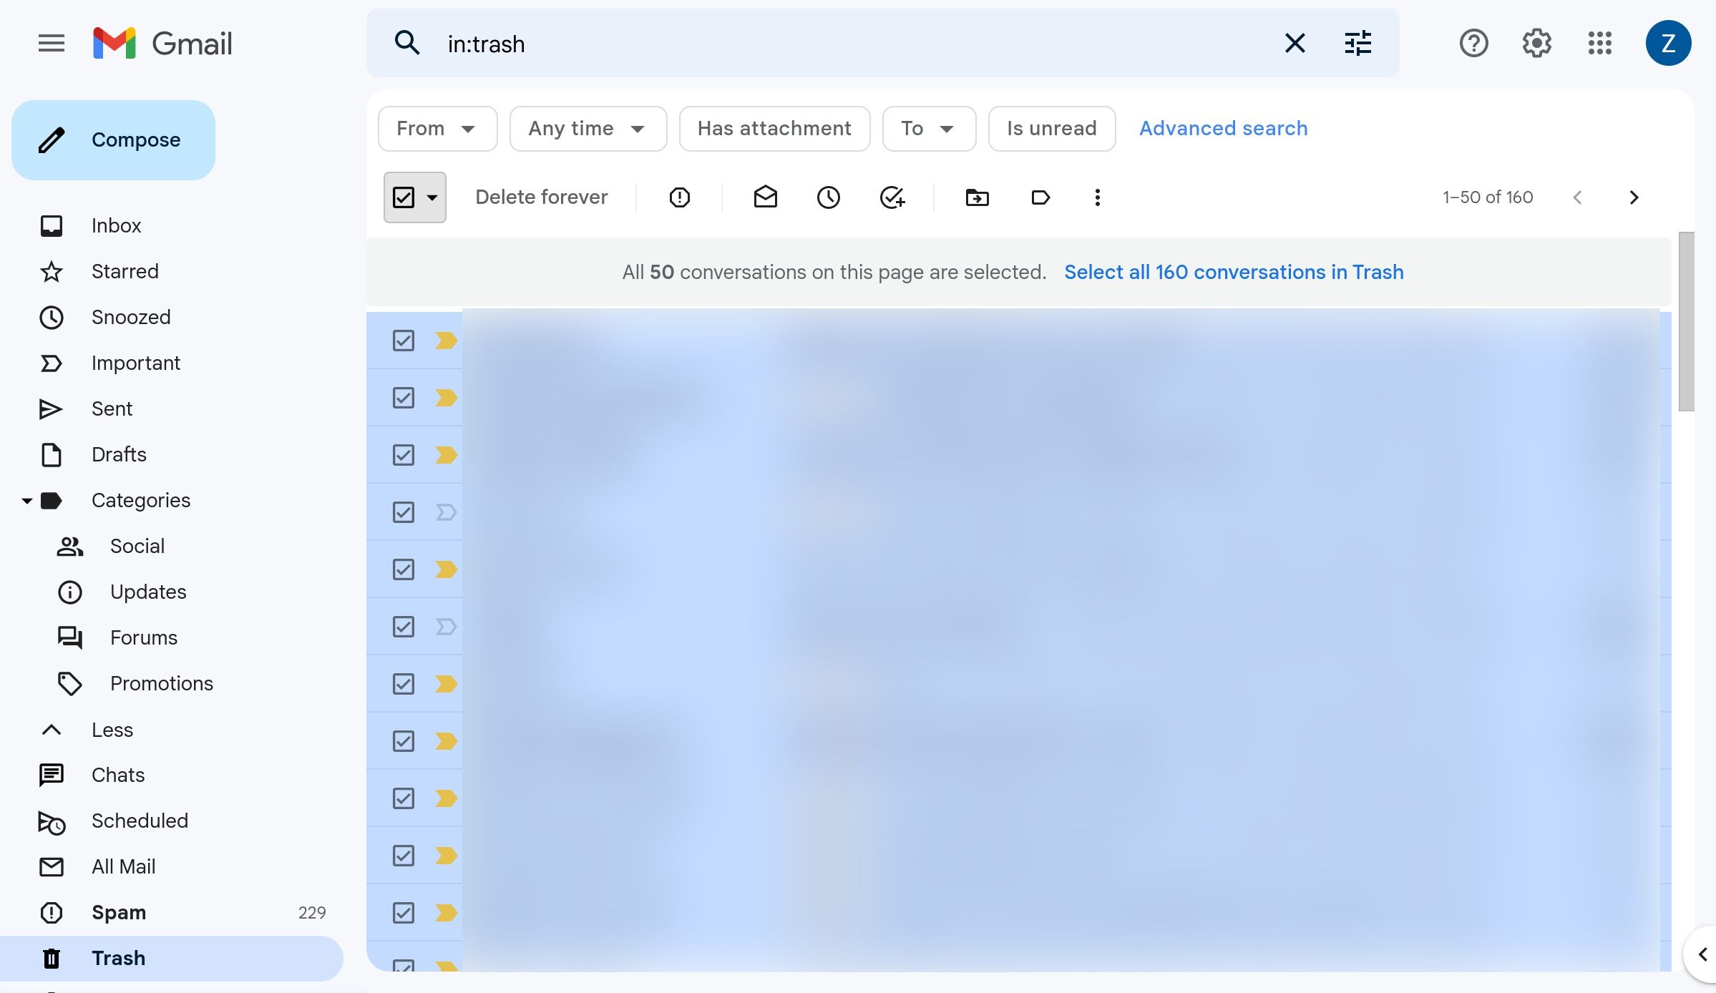Open the Any time filter dropdown
1716x993 pixels.
click(588, 129)
